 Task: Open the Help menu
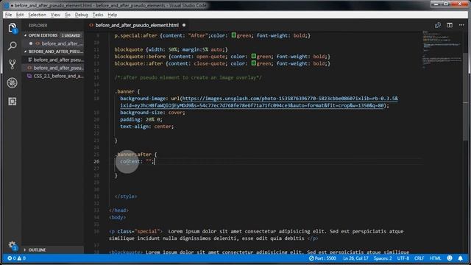(x=113, y=15)
